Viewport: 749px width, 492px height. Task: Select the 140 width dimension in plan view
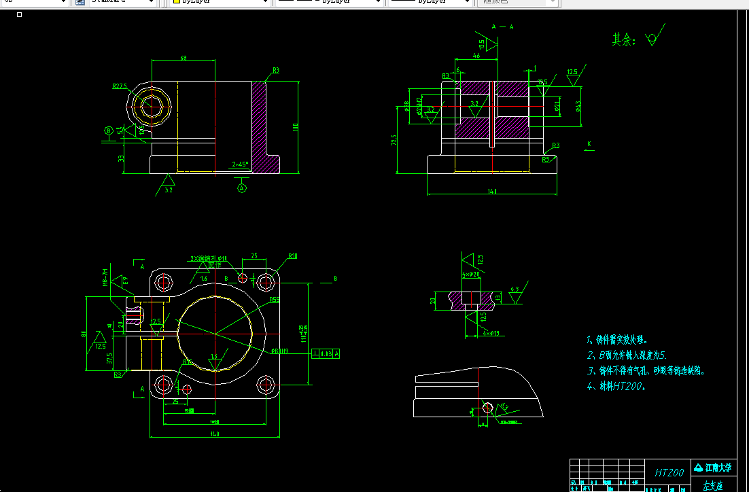pyautogui.click(x=215, y=434)
